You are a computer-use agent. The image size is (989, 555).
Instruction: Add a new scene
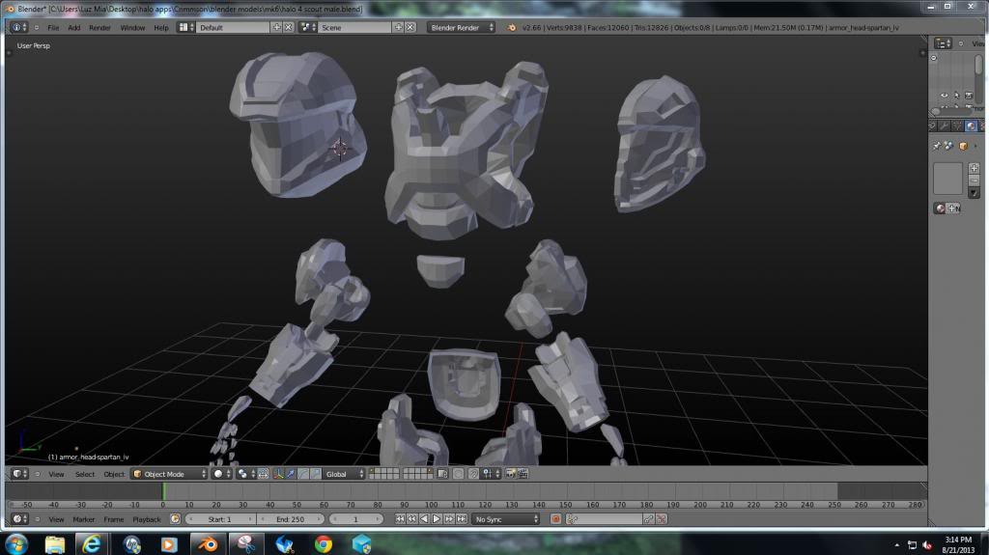(398, 27)
